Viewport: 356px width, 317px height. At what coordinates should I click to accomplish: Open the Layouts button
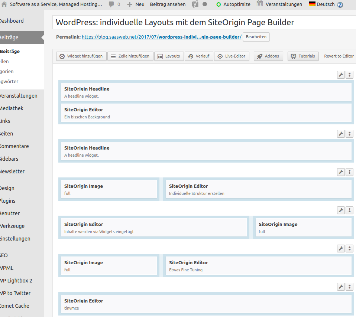coord(169,56)
